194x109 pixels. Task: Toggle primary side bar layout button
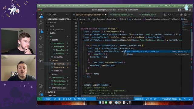(179, 10)
